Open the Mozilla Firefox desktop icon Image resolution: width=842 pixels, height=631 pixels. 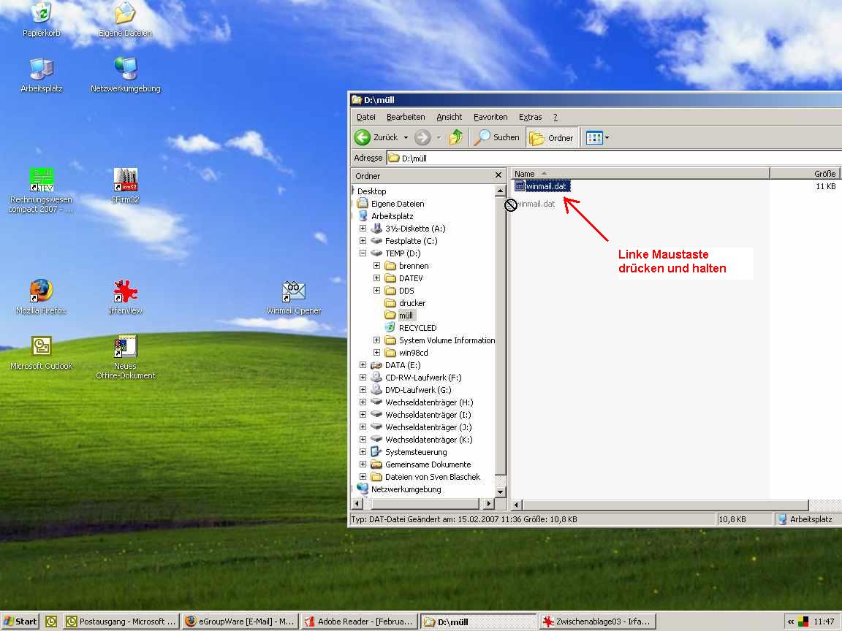click(x=41, y=292)
